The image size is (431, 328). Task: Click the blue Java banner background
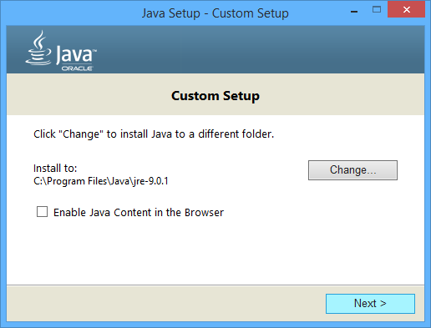pos(251,49)
